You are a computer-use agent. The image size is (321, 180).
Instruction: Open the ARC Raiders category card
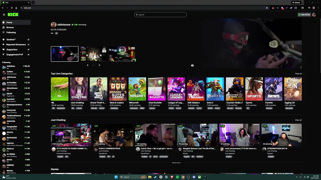pos(196,89)
